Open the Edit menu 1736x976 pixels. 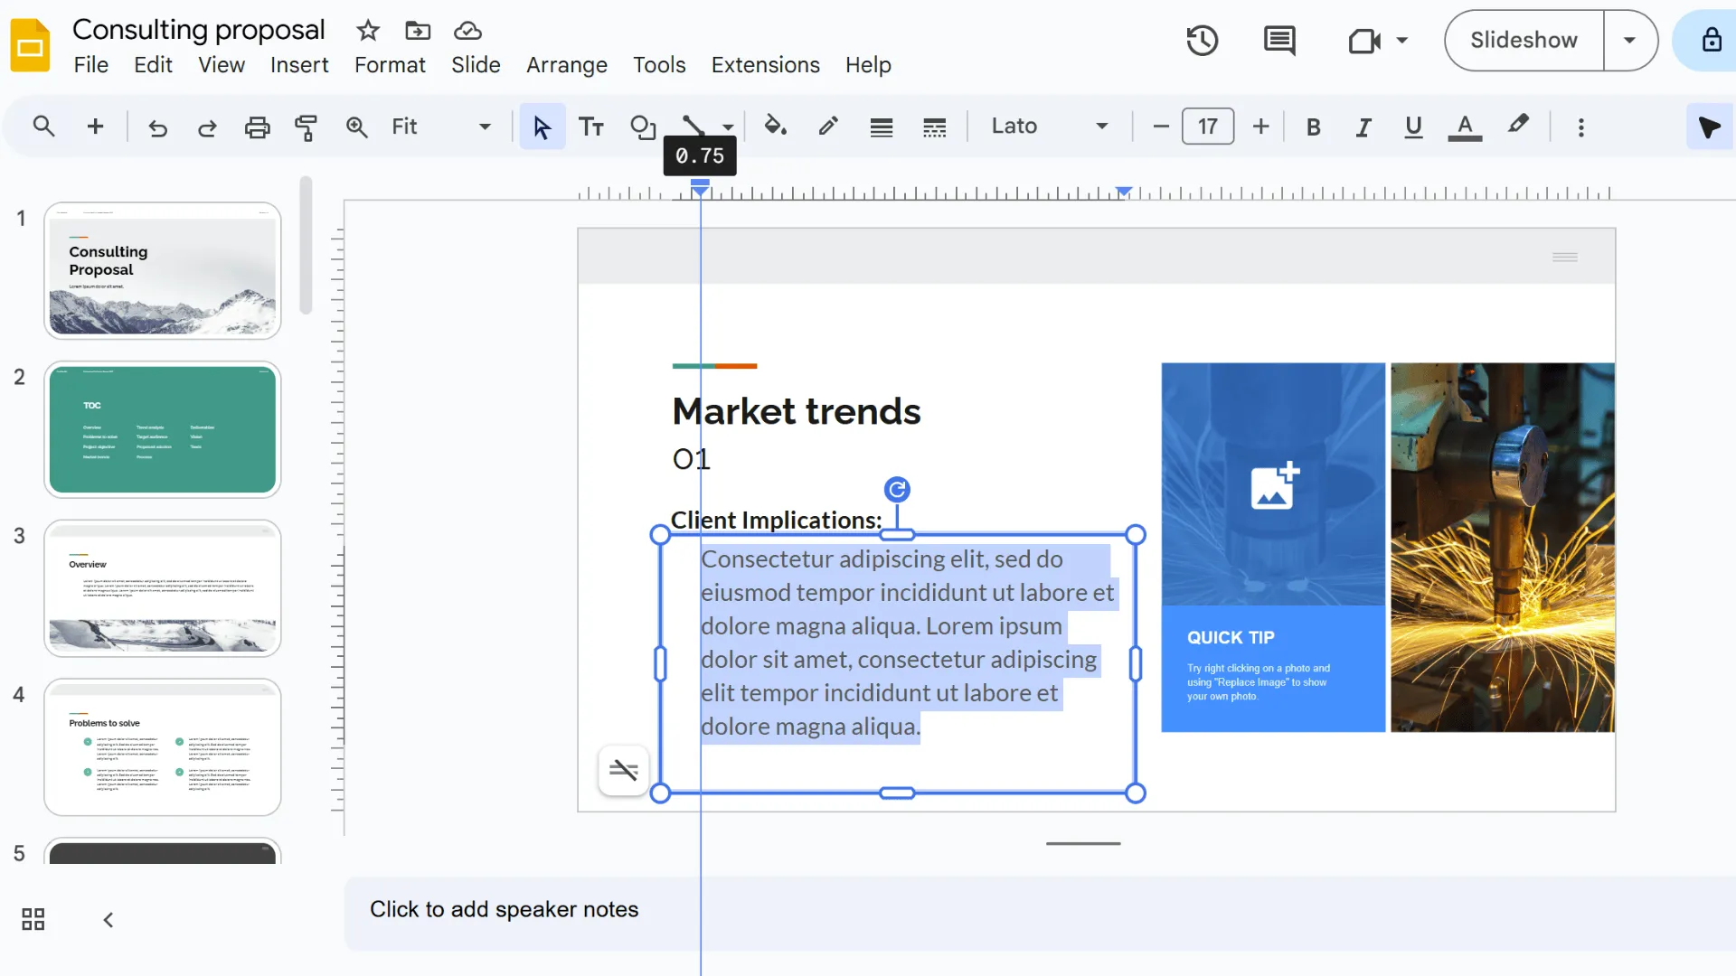[x=153, y=65]
